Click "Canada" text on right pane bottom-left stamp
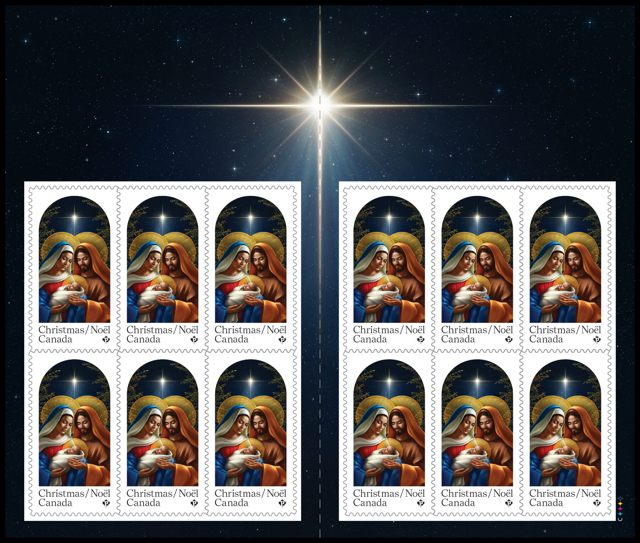640x543 pixels. coord(370,503)
